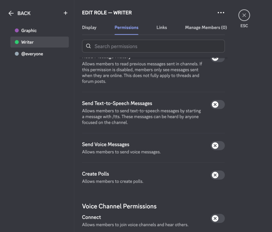Click the ESC close circle icon
The height and width of the screenshot is (232, 272).
click(x=244, y=16)
